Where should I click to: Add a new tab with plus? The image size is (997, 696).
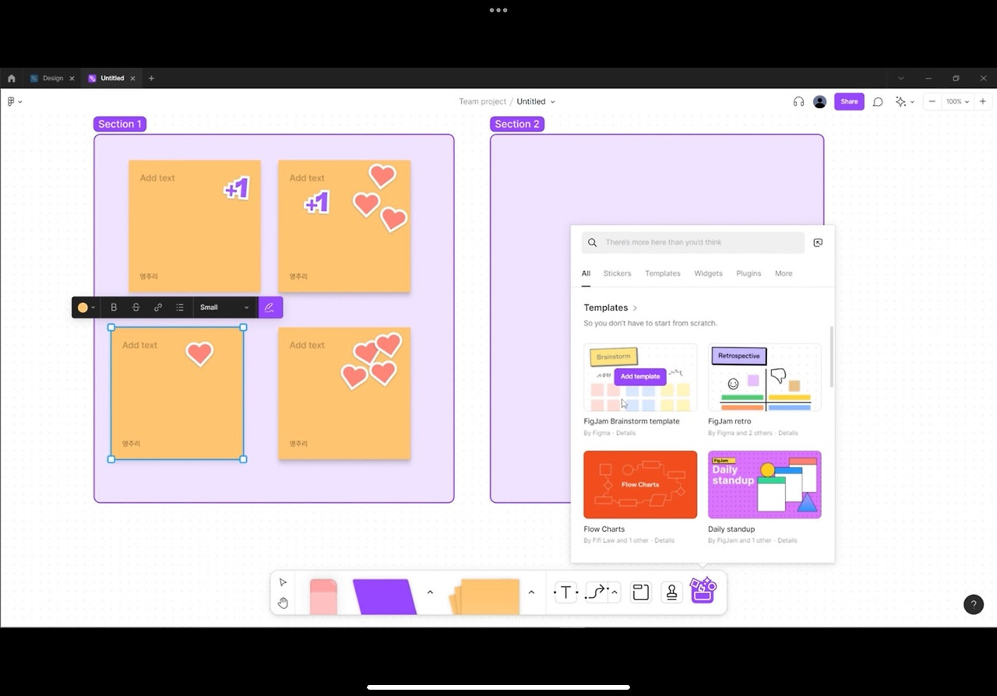151,79
